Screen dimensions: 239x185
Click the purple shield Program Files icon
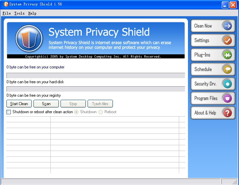click(228, 98)
